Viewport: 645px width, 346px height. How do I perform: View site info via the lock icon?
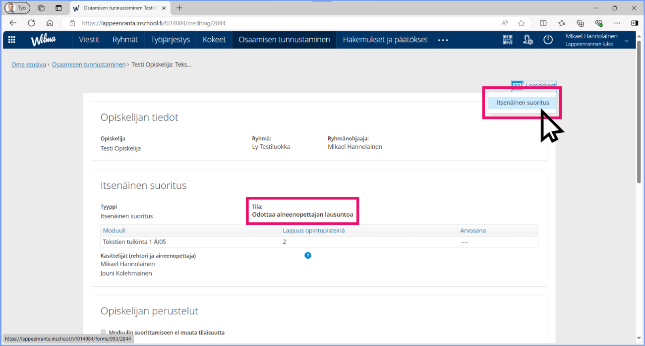coord(72,23)
